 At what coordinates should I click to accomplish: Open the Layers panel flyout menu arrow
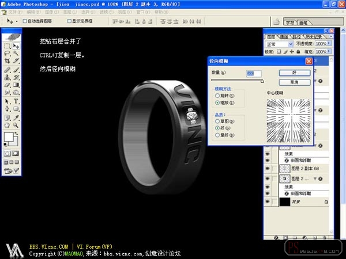click(331, 36)
